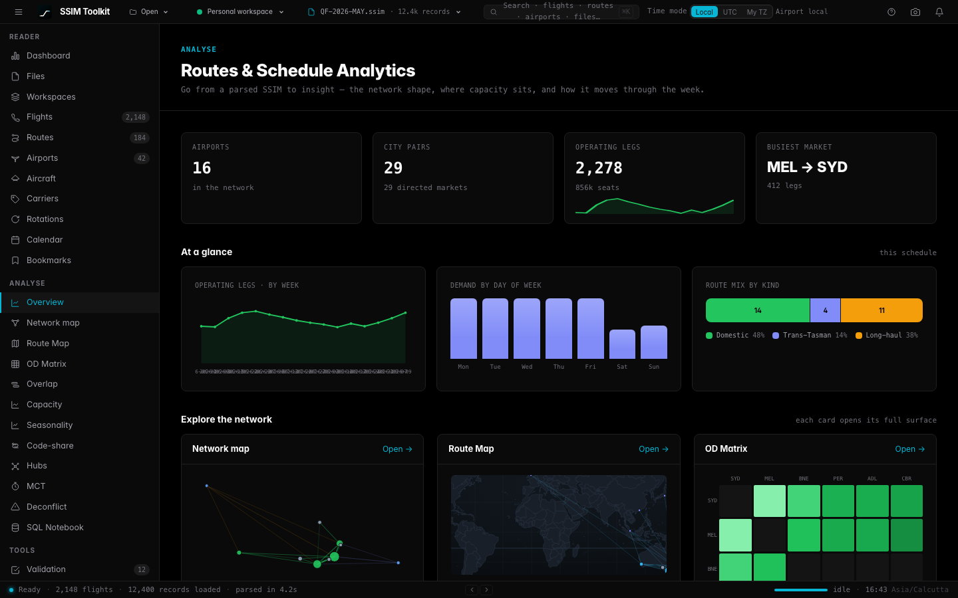The width and height of the screenshot is (958, 598).
Task: Switch time mode to Airport local
Action: click(802, 12)
